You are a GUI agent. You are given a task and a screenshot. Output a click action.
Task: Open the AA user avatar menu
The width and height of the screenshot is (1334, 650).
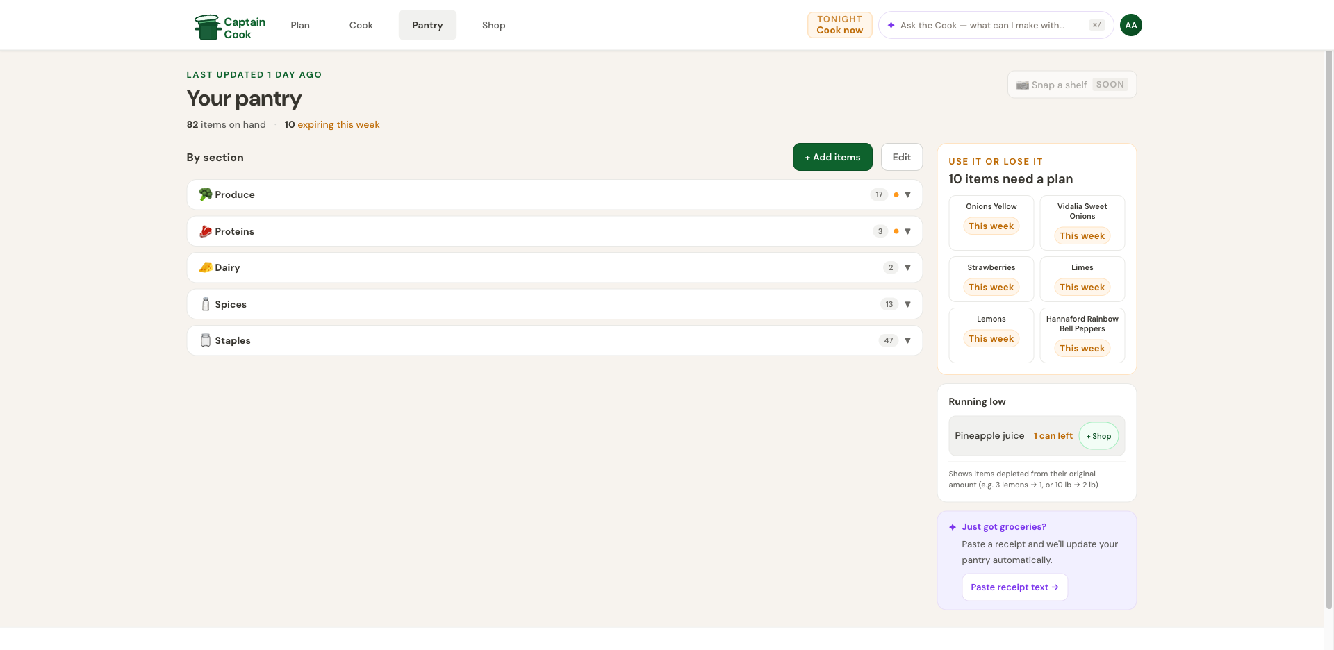click(x=1131, y=25)
